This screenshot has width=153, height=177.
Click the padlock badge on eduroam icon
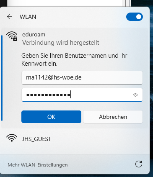coord(15,38)
